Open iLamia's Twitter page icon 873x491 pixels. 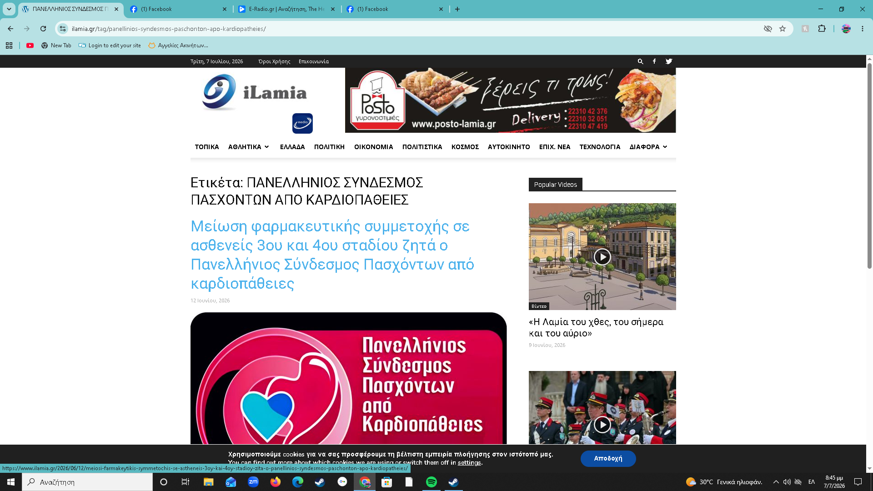669,61
